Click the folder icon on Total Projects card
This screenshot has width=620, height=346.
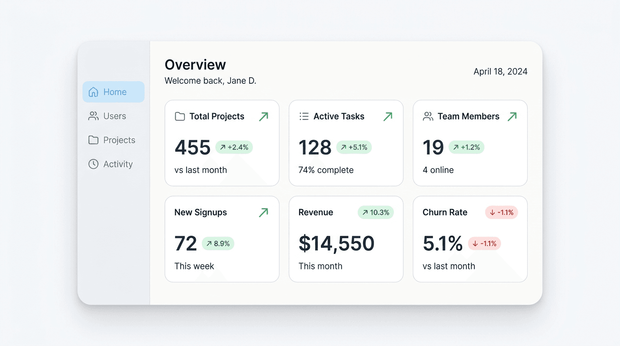click(x=180, y=117)
